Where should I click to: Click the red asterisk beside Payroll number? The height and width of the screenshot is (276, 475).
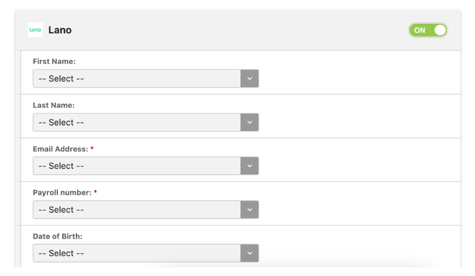click(95, 192)
